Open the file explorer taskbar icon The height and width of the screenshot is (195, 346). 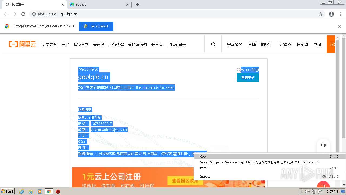click(x=31, y=191)
